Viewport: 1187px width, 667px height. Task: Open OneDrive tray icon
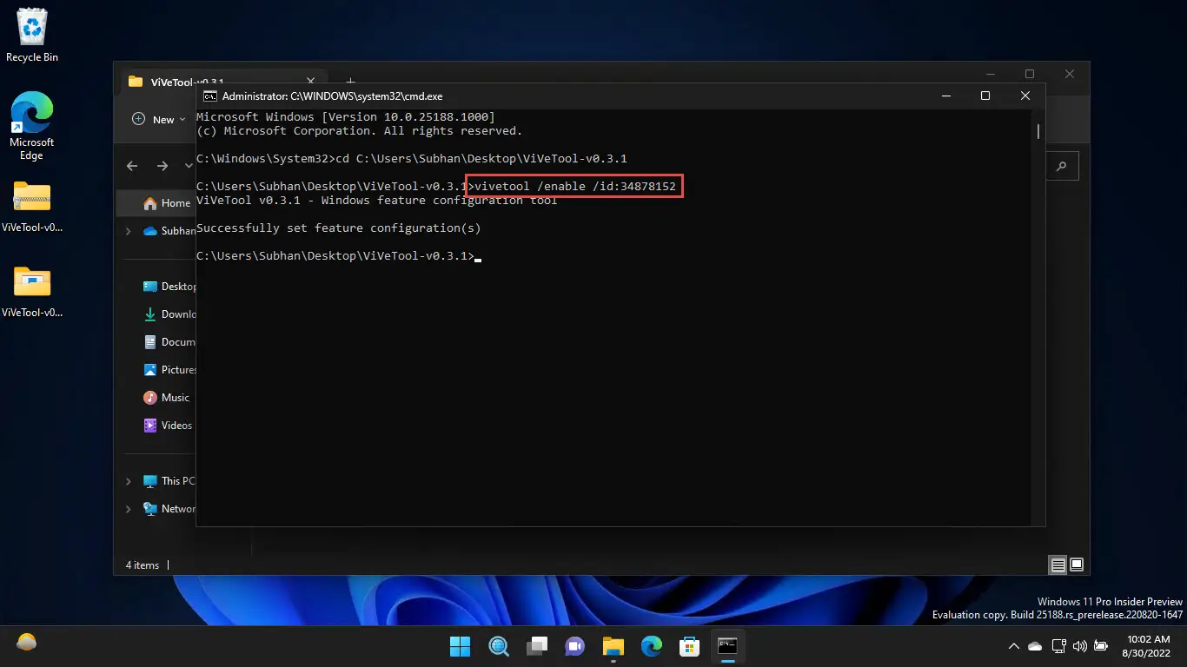[1035, 646]
